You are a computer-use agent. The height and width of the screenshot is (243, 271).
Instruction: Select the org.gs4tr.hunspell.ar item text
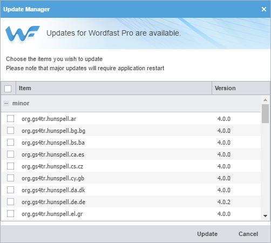click(x=49, y=119)
